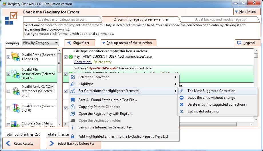Screen dimensions: 263x151
Task: Click the Leave entry without change circle icon
Action: (182, 98)
